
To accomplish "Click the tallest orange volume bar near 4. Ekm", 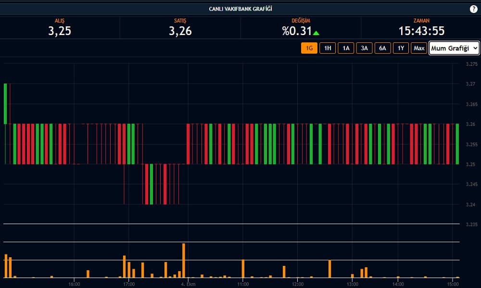I will coord(184,261).
